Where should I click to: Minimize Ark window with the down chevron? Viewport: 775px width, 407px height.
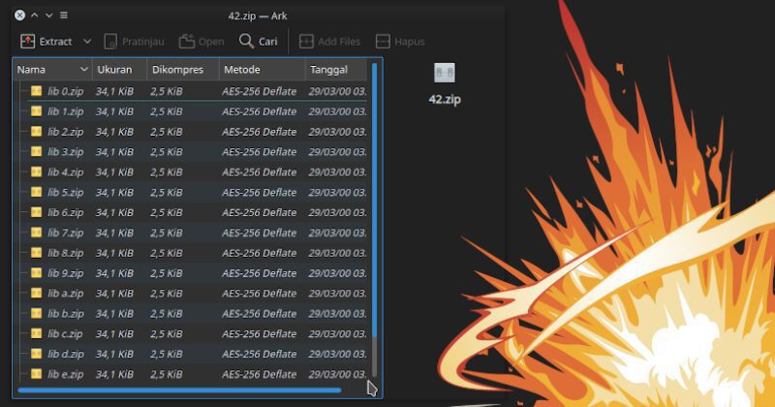point(49,16)
